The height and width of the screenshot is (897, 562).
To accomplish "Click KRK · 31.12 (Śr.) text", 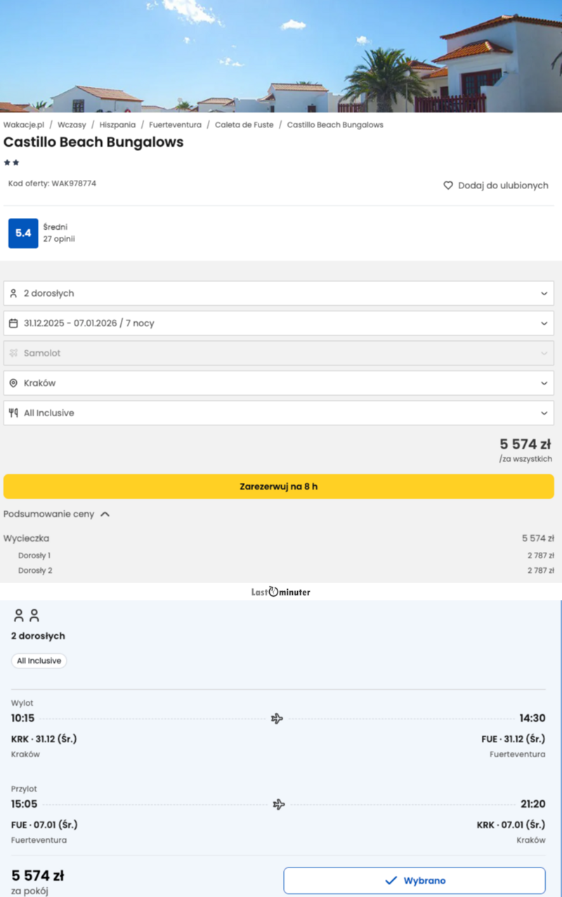I will pos(44,739).
